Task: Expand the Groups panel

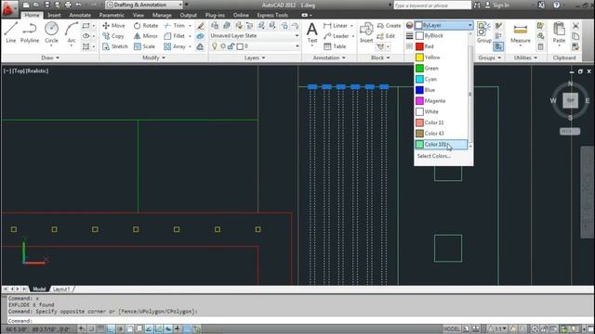Action: click(490, 58)
